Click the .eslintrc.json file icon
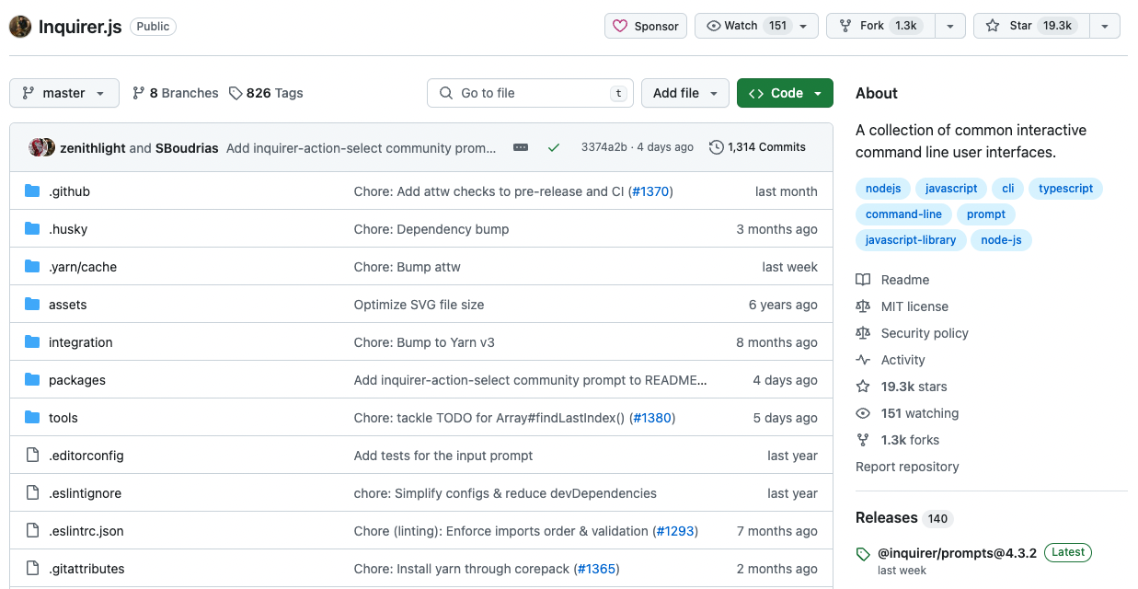 (32, 531)
